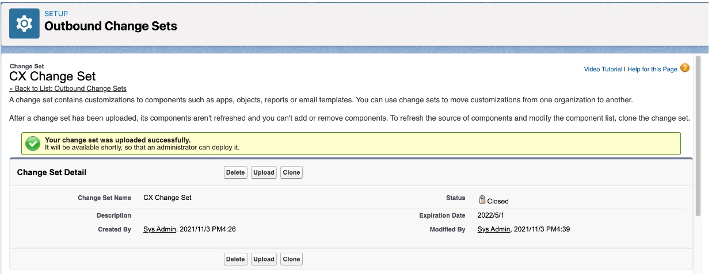The width and height of the screenshot is (712, 274).
Task: Open the Video Tutorial link
Action: (603, 70)
